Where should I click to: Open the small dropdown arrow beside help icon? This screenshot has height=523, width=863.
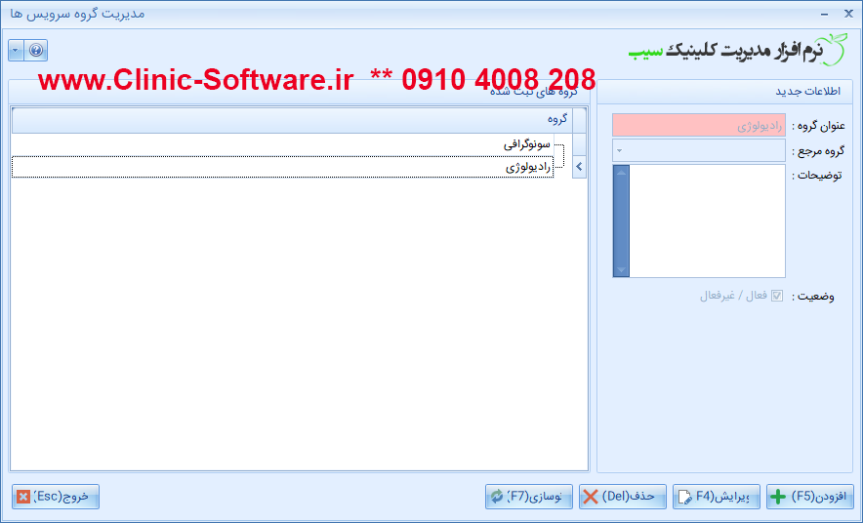click(x=16, y=50)
